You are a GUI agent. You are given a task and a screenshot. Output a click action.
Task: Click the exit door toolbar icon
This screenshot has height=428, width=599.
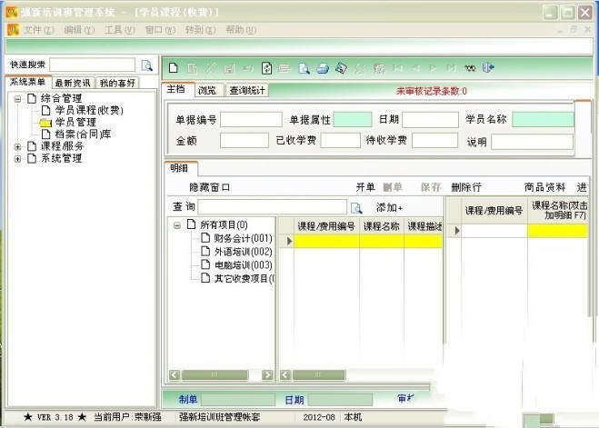tap(488, 68)
